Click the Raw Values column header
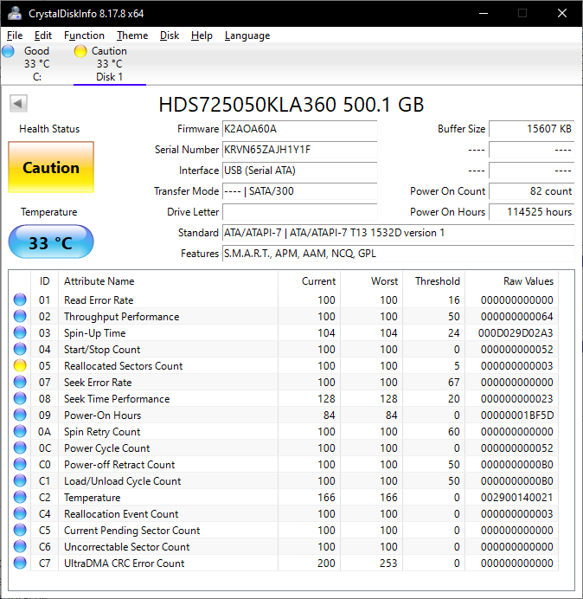583x599 pixels. point(528,281)
